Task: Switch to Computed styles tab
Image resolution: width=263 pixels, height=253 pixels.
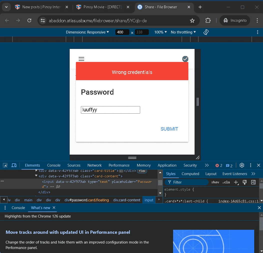Action: (x=190, y=174)
